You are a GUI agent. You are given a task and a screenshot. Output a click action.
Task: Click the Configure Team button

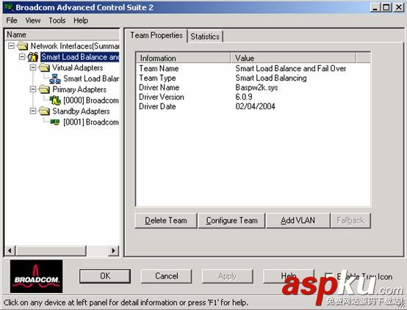pyautogui.click(x=232, y=221)
